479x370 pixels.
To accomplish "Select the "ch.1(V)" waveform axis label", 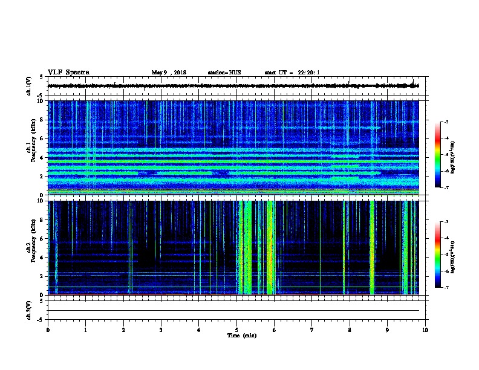I will [x=28, y=86].
